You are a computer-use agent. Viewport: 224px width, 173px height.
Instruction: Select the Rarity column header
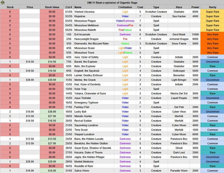click(212, 7)
